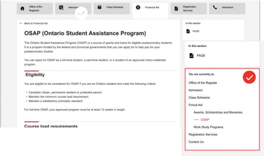Screen dimensions: 264x156
Task: Open the FAQS link in the small sidebar
Action: (196, 31)
